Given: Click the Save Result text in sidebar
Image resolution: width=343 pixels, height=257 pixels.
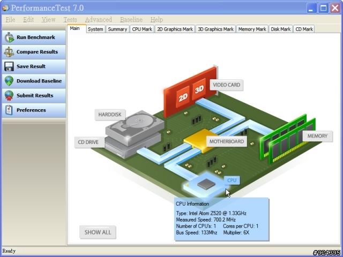Looking at the screenshot, I should click(x=31, y=66).
